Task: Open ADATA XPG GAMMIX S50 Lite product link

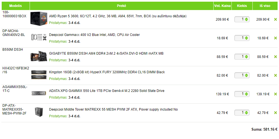Action: pyautogui.click(x=107, y=91)
